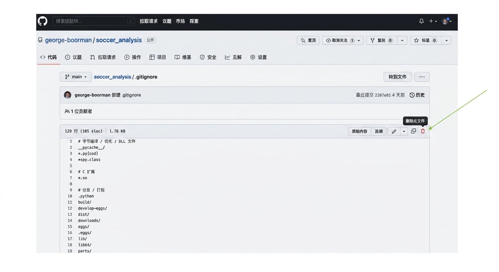Open the 维基 tab
499x272 pixels.
click(183, 57)
